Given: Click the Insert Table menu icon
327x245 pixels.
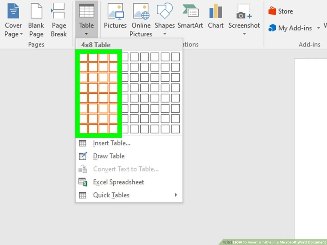Looking at the screenshot, I should tap(82, 143).
